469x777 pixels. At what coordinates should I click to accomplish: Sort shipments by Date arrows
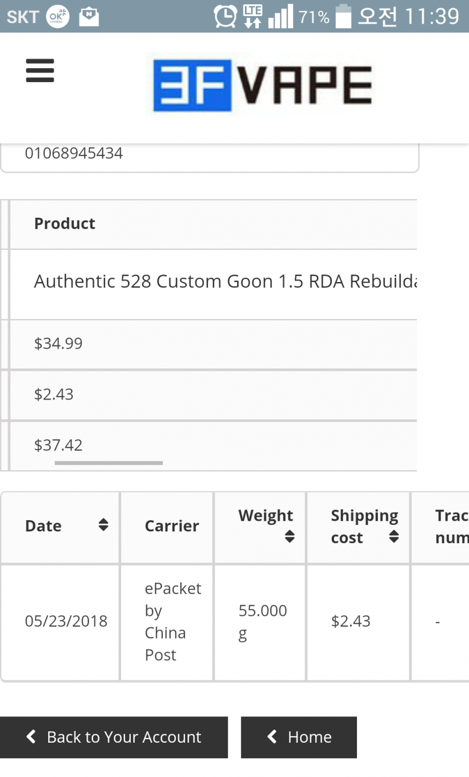[103, 525]
